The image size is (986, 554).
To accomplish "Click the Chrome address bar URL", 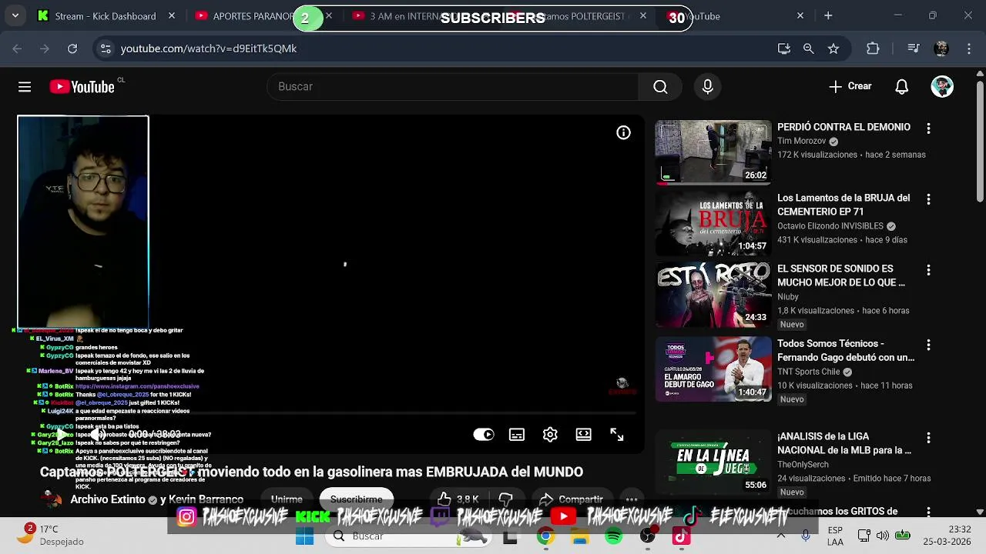I will coord(209,48).
